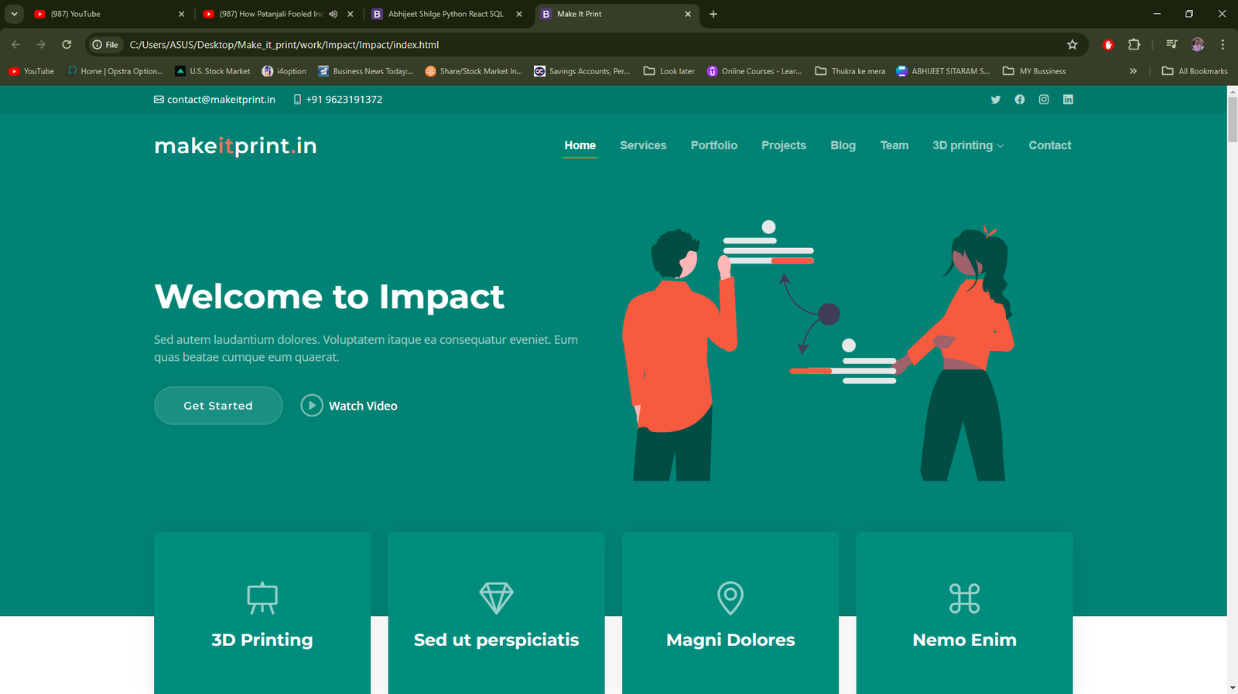Image resolution: width=1238 pixels, height=694 pixels.
Task: Go to the Services nav item
Action: click(x=642, y=145)
